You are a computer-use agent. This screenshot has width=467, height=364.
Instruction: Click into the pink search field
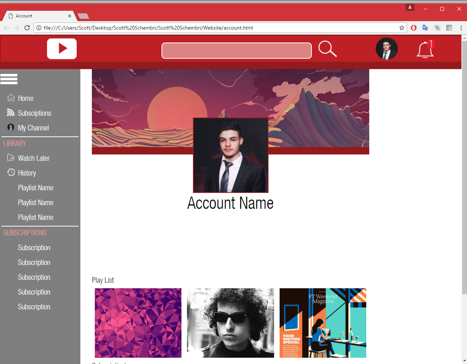pyautogui.click(x=237, y=51)
